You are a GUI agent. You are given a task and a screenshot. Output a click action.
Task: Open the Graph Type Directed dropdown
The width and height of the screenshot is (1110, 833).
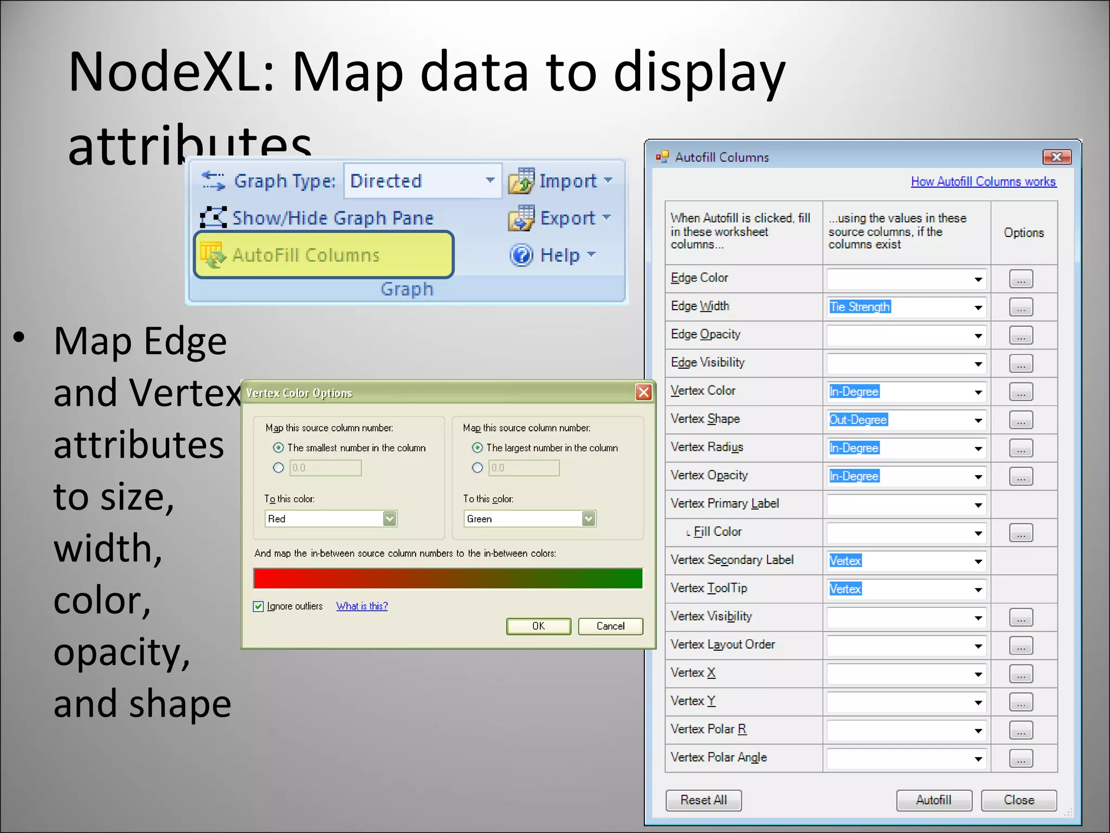pos(423,181)
